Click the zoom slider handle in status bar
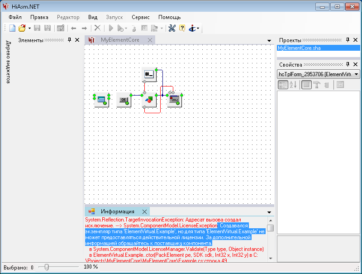Screen dimensions: 362x274 (x=46, y=267)
